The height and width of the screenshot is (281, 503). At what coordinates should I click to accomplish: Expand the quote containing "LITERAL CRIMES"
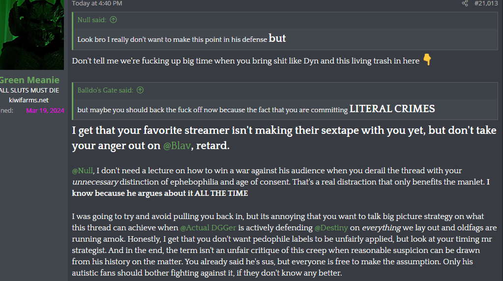click(x=256, y=110)
